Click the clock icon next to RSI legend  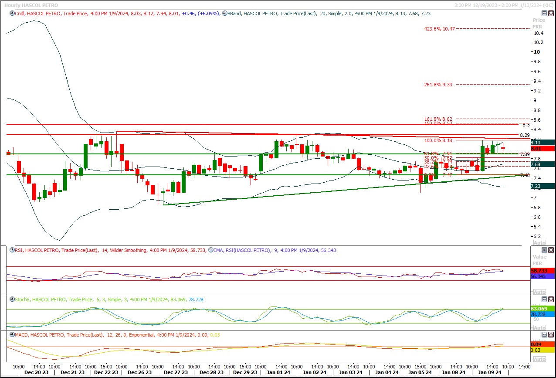coord(12,250)
